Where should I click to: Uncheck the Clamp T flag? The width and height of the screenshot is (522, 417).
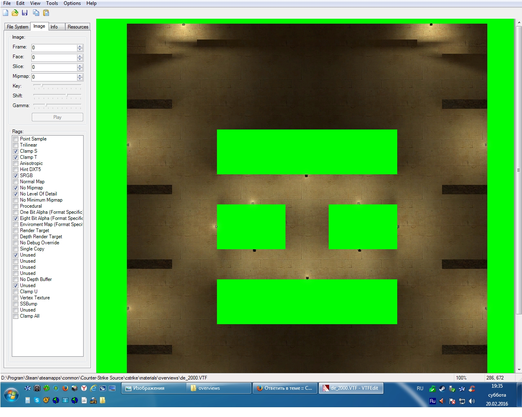click(15, 158)
